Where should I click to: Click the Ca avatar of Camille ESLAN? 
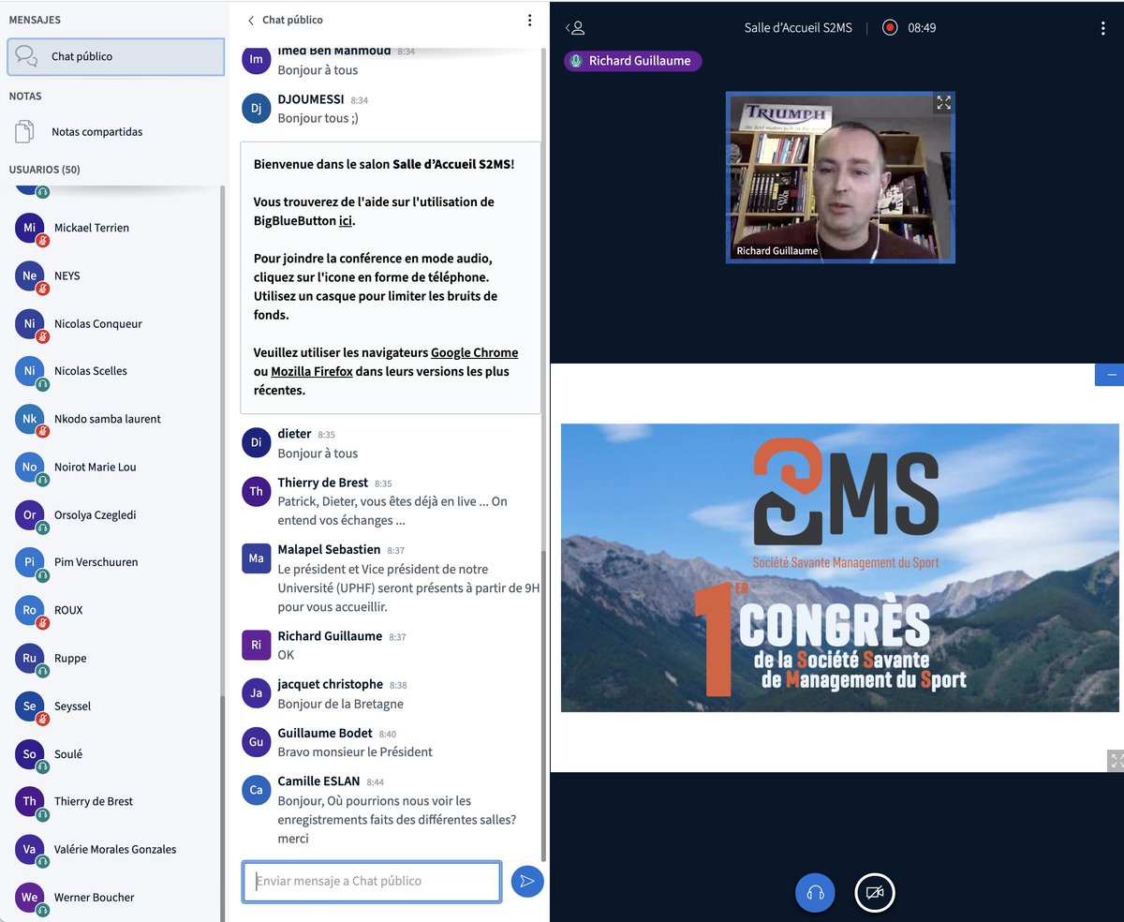(257, 790)
